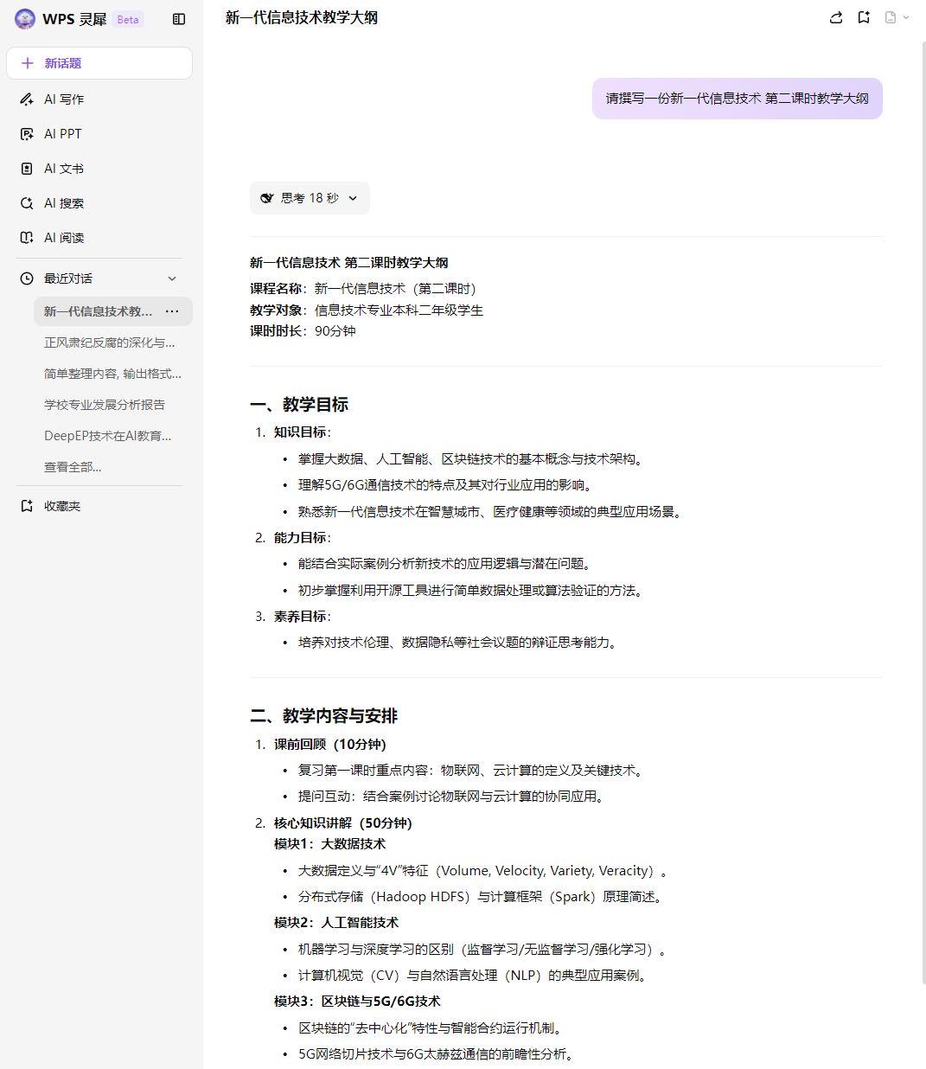Image resolution: width=926 pixels, height=1069 pixels.
Task: Click the WPS 灵犀 avatar logo
Action: tap(25, 19)
